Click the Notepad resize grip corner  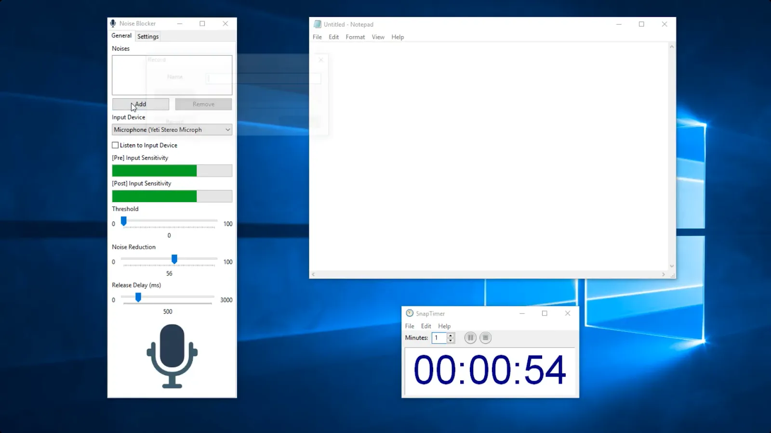point(672,275)
